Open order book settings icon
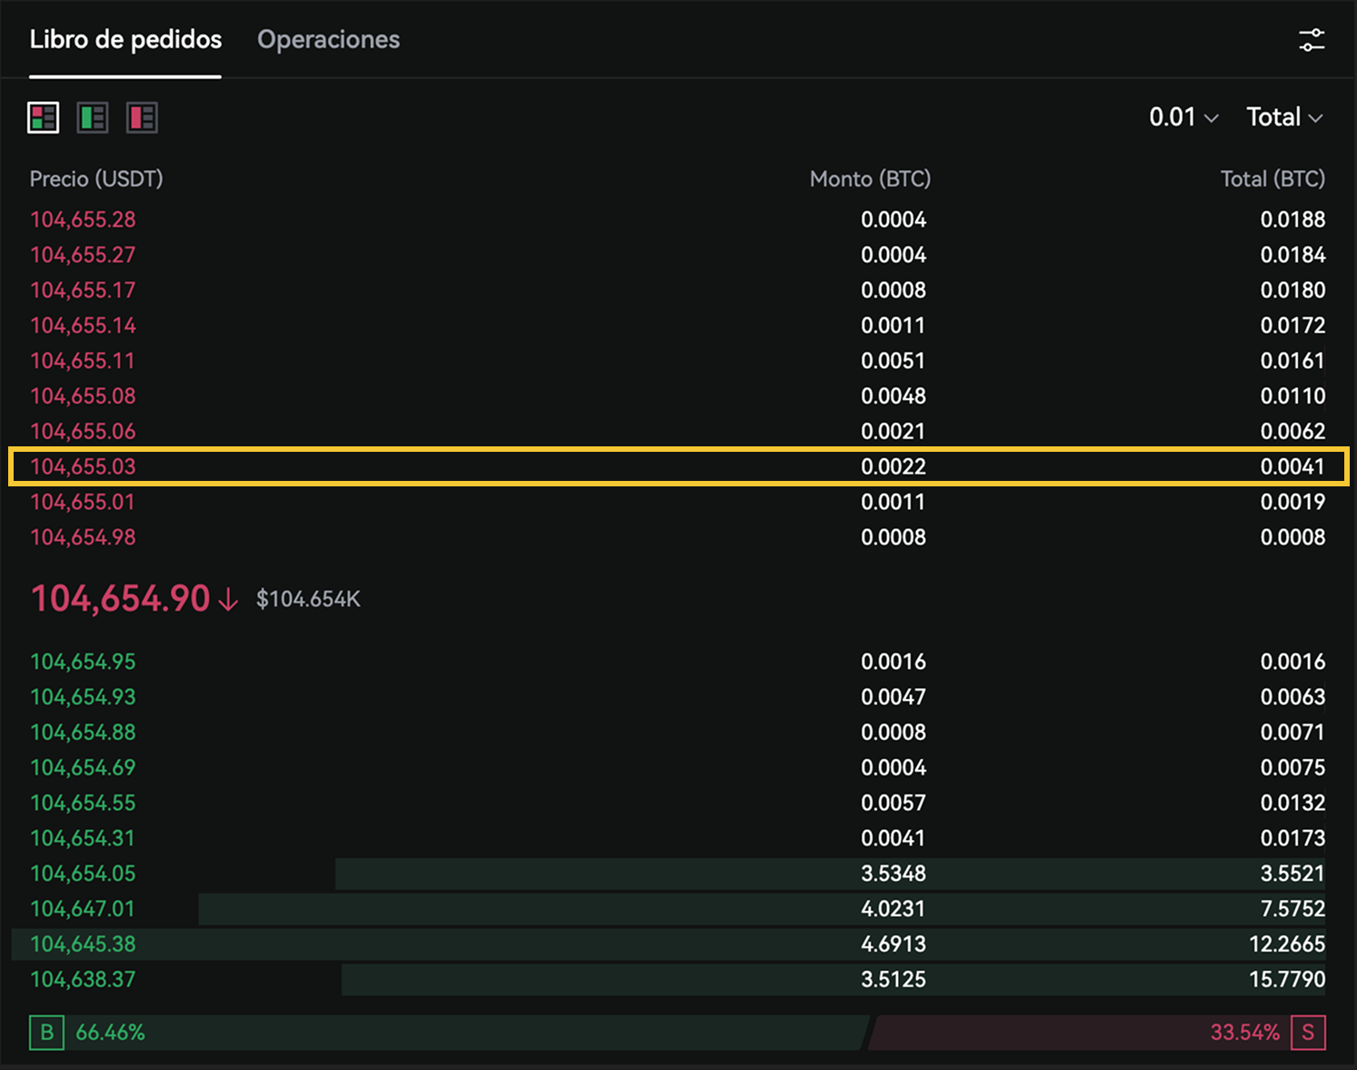 pos(1311,40)
